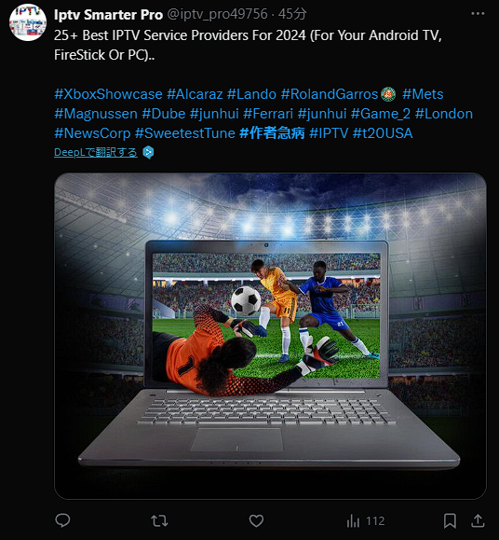Translate post with DeepLで翻訳する link
Screen dimensions: 499x540
click(x=96, y=152)
